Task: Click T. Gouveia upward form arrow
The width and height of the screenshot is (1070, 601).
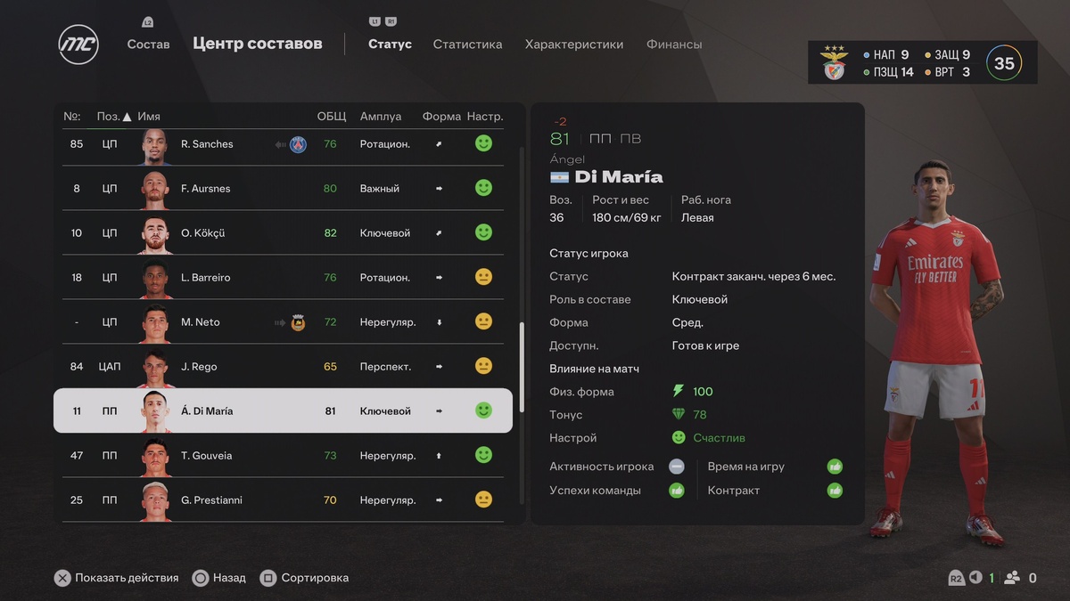Action: click(x=439, y=456)
